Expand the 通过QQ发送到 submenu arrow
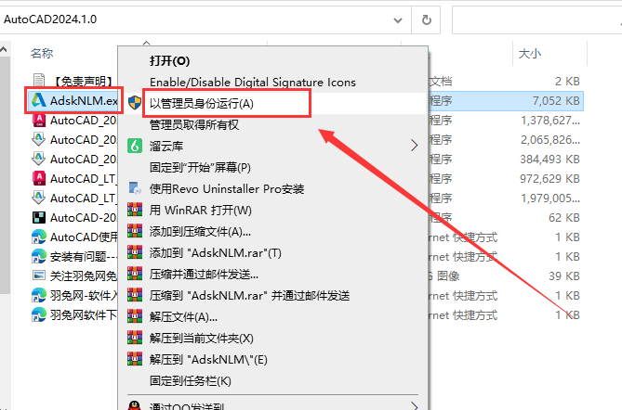Image resolution: width=622 pixels, height=410 pixels. click(414, 405)
